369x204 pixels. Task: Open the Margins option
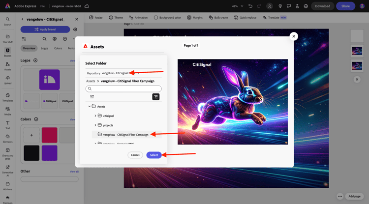coord(195,17)
